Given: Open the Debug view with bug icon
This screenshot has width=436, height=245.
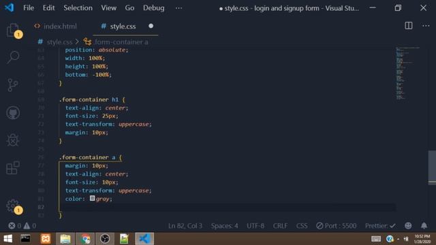Looking at the screenshot, I should click(x=13, y=140).
